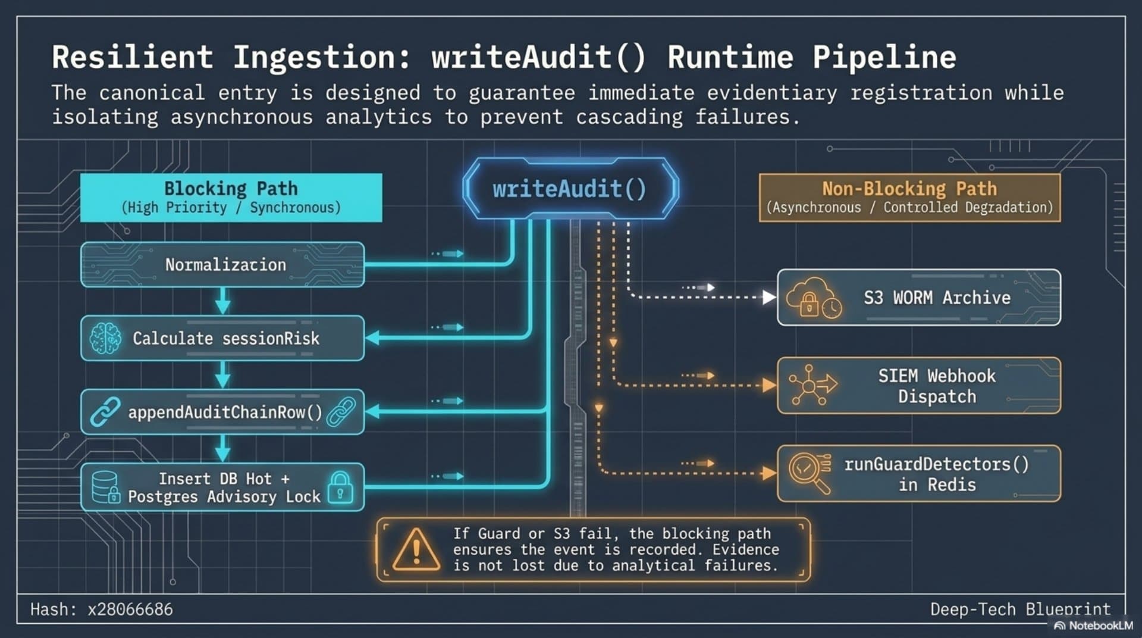Click the Deep-Tech Blueprint footer text
The width and height of the screenshot is (1142, 638).
[1020, 609]
